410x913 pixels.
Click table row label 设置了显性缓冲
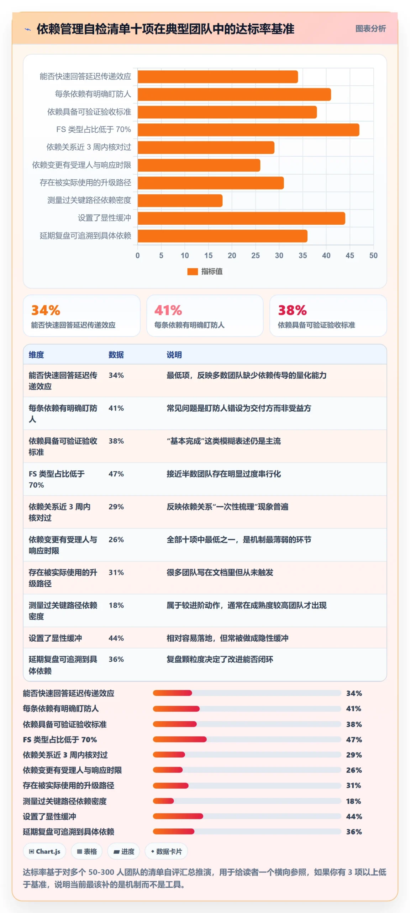click(55, 638)
